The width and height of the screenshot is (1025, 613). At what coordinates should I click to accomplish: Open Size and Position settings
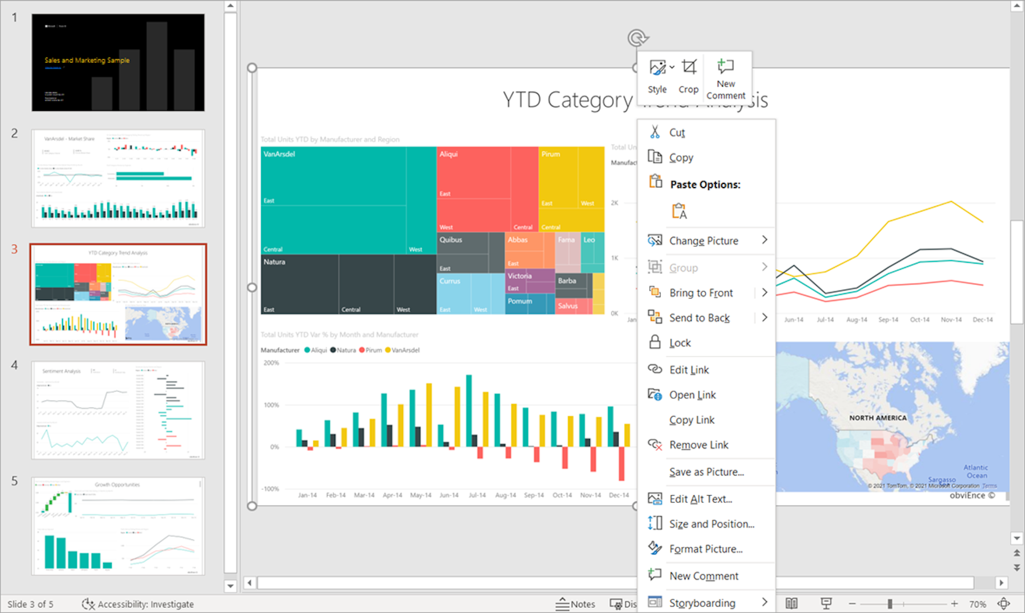(712, 523)
